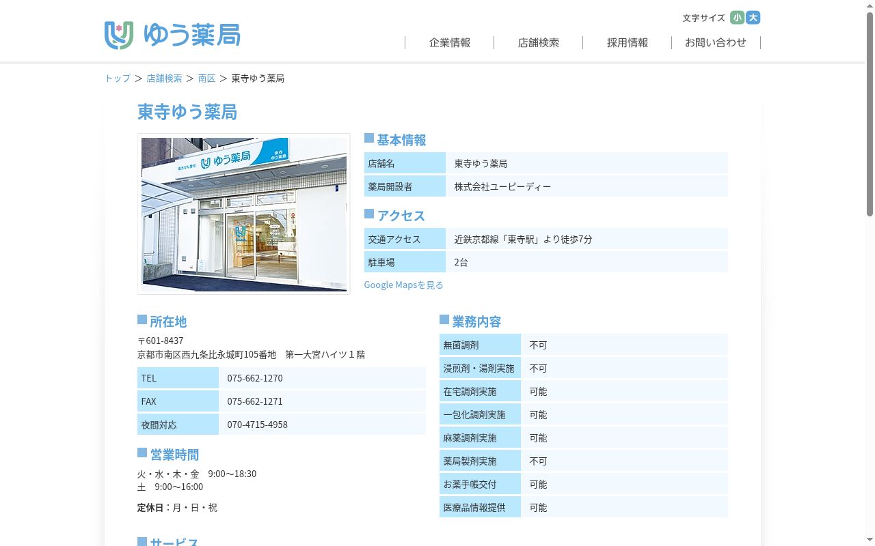
Task: Click the 浸煎剤・湯剤実施 row label
Action: click(x=480, y=368)
